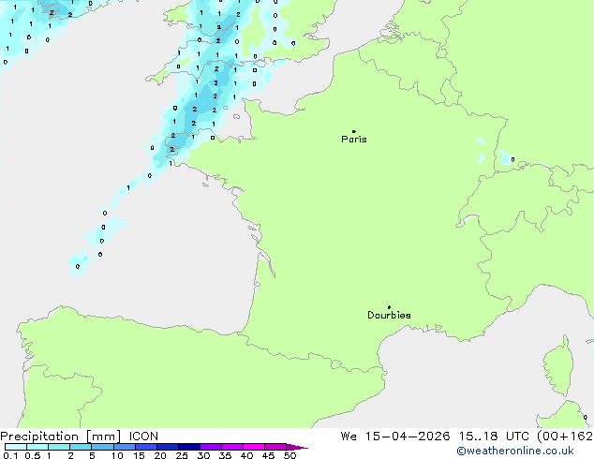The height and width of the screenshot is (459, 594).
Task: Click the purple arrow tip past 50
Action: [297, 447]
